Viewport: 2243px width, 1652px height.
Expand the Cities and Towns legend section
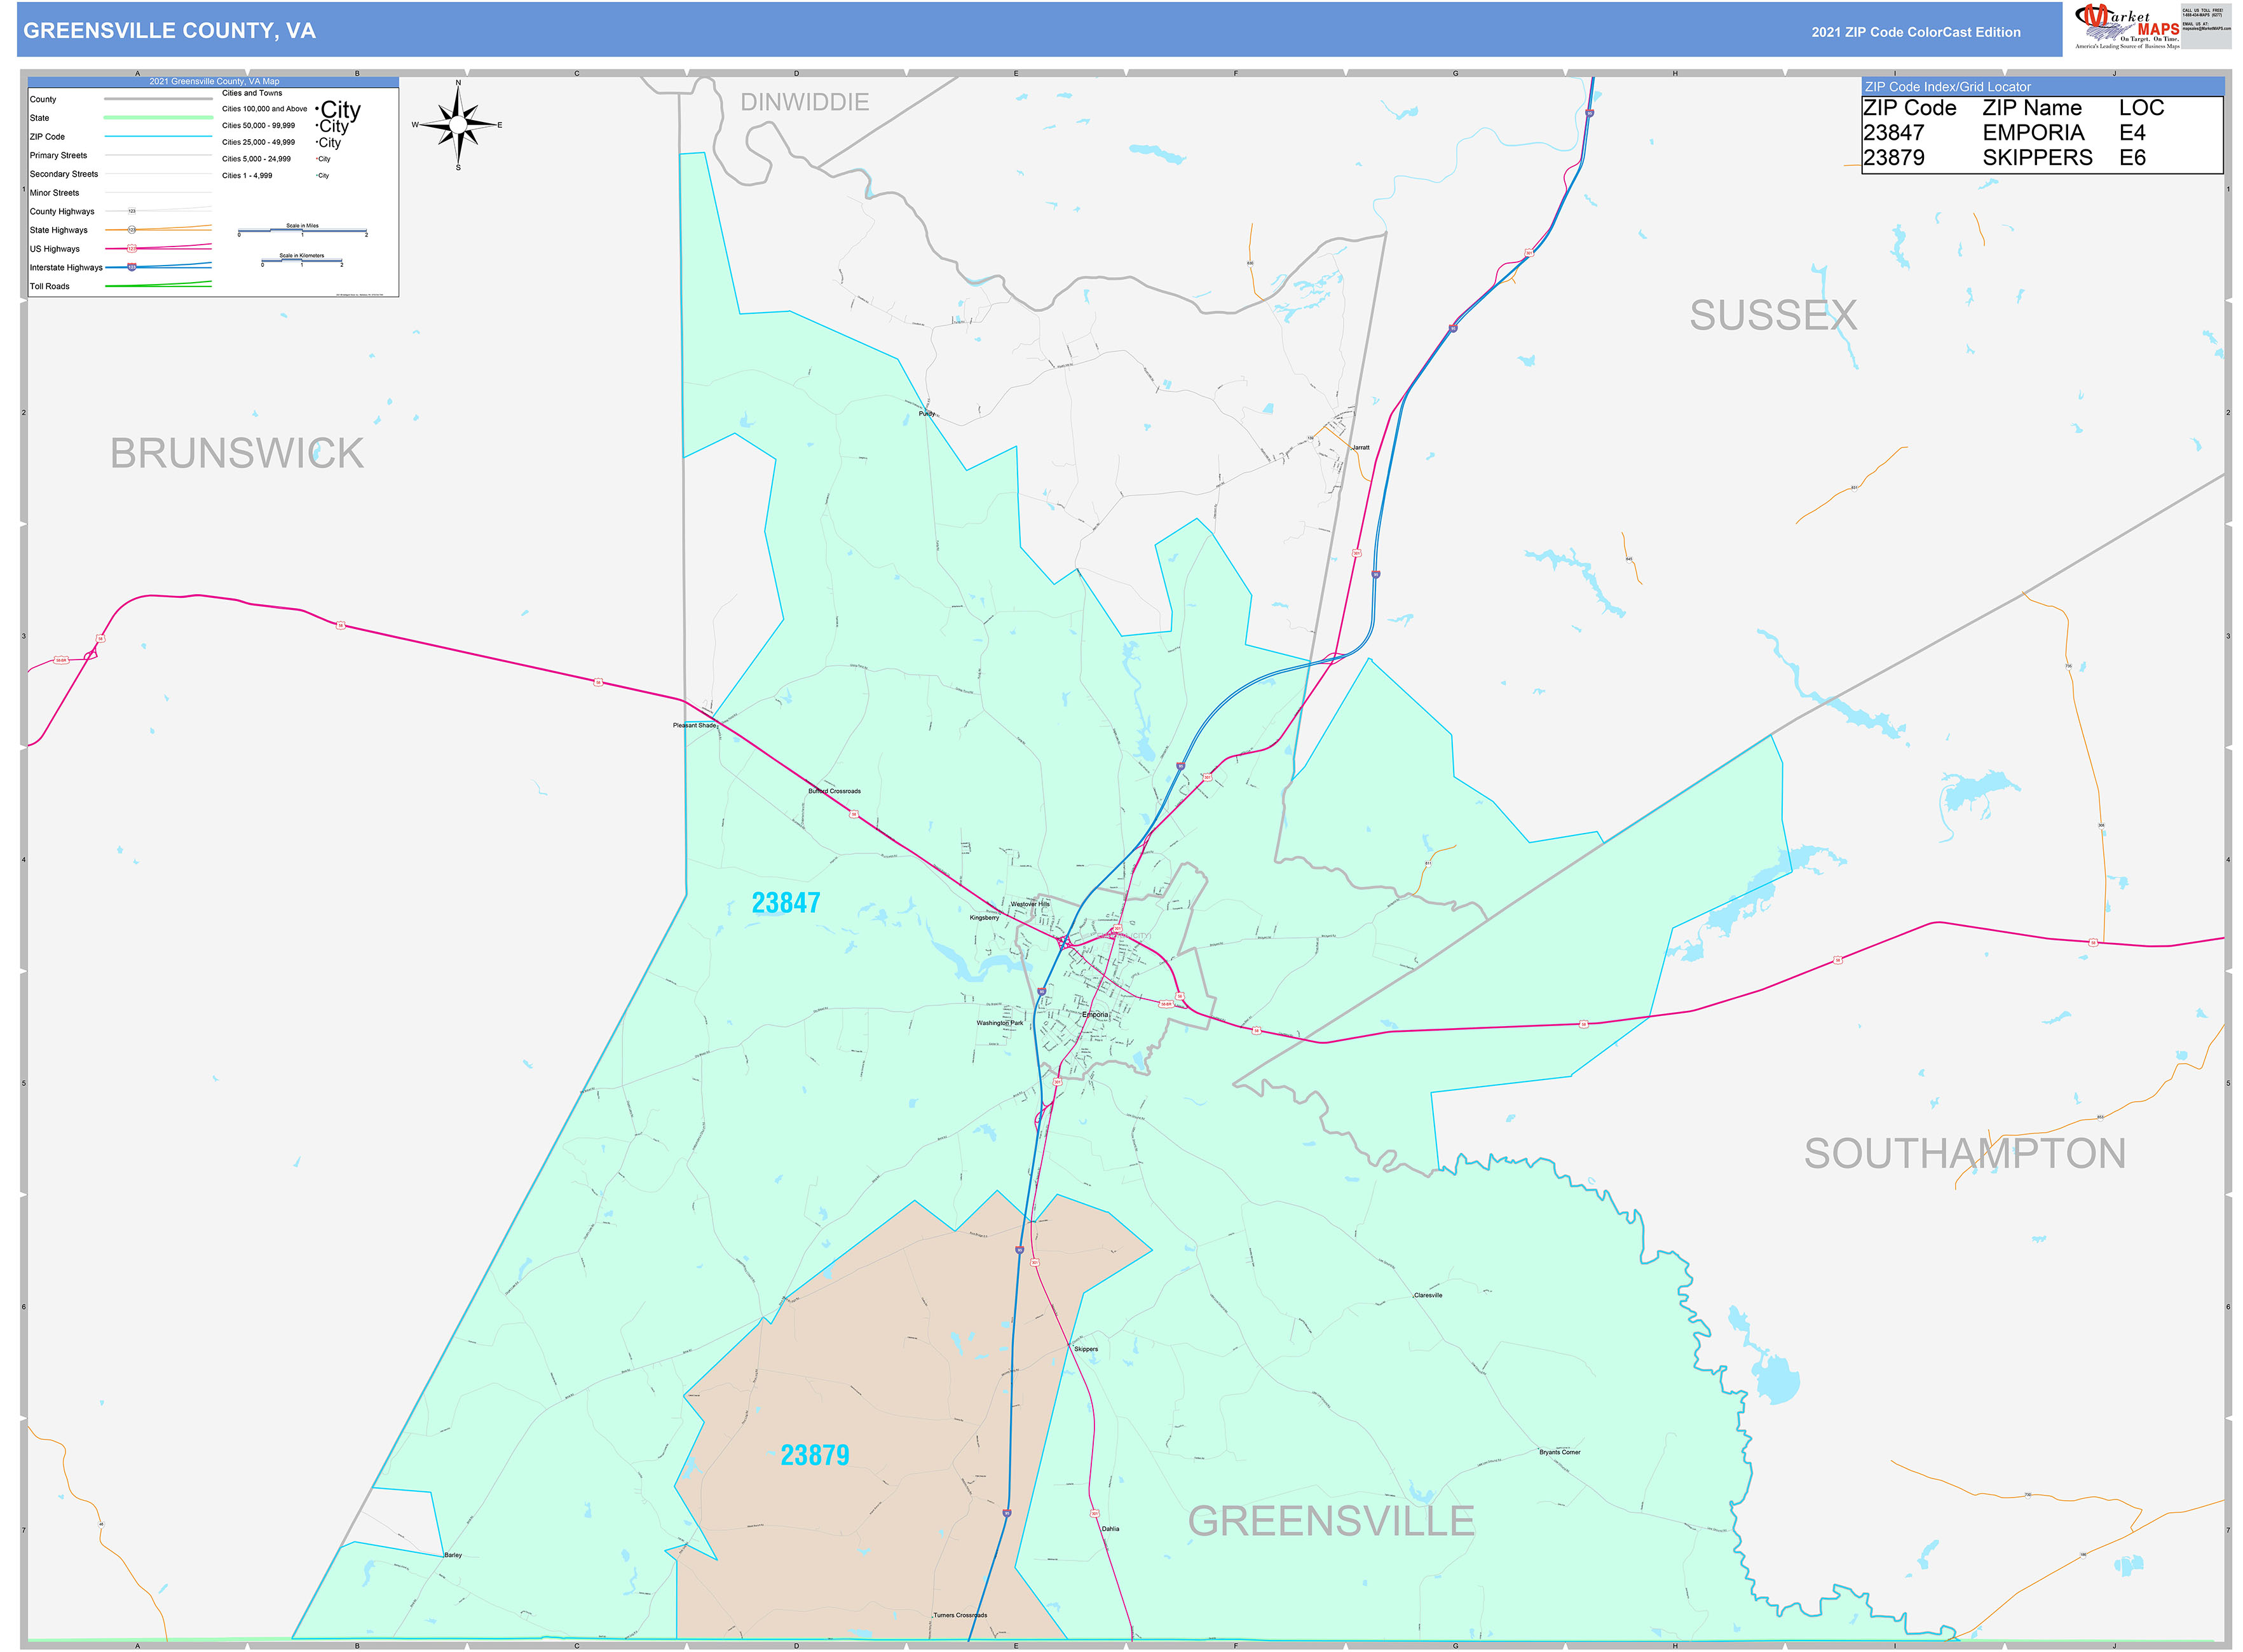[x=252, y=93]
